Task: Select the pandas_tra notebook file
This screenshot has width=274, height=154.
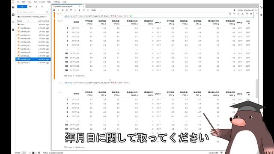Action: click(x=33, y=63)
